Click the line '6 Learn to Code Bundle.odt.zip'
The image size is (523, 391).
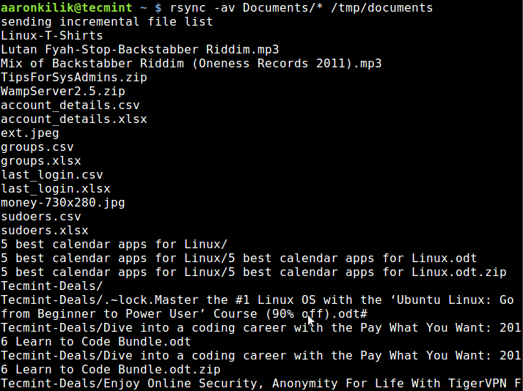pyautogui.click(x=111, y=370)
